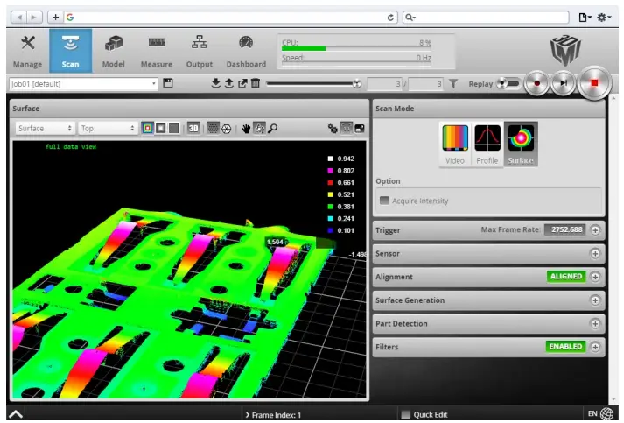Open the Top view angle dropdown

click(x=108, y=128)
